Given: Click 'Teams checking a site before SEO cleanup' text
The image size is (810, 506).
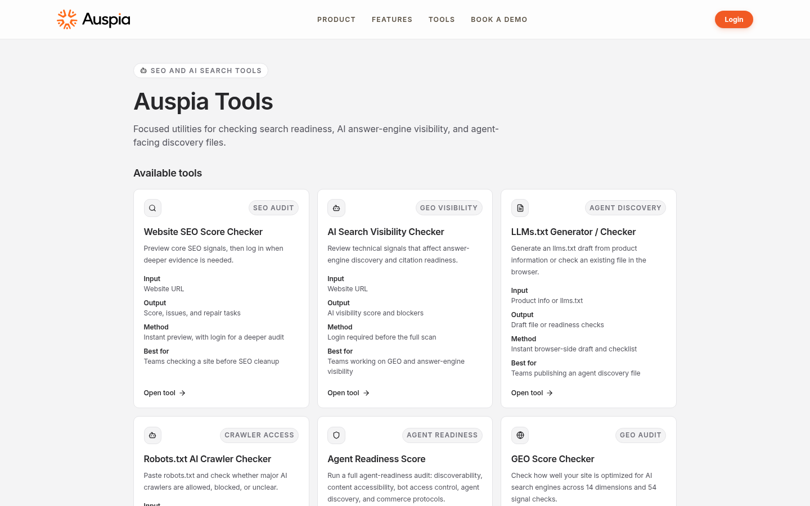Looking at the screenshot, I should click(x=211, y=362).
